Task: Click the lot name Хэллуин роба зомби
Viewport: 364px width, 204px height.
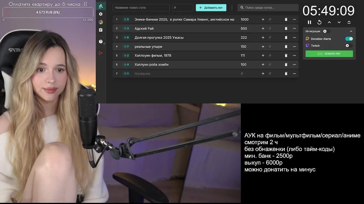Action: pyautogui.click(x=151, y=65)
